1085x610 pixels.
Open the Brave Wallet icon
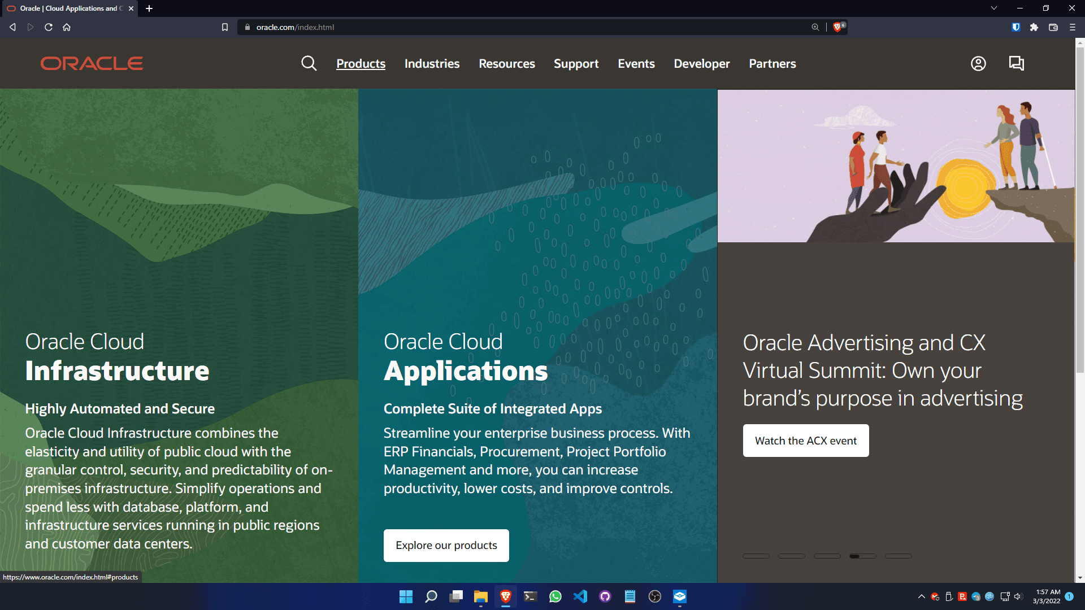pyautogui.click(x=1053, y=27)
